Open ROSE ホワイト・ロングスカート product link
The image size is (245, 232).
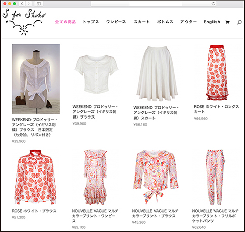[x=217, y=109]
